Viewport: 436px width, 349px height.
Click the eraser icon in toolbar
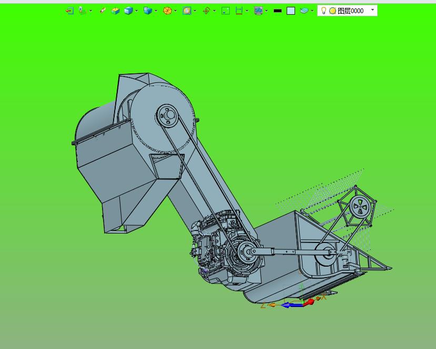[x=103, y=11]
